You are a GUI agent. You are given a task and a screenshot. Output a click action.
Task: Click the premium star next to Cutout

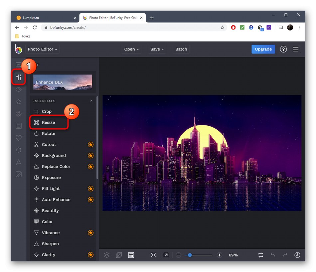tap(91, 145)
